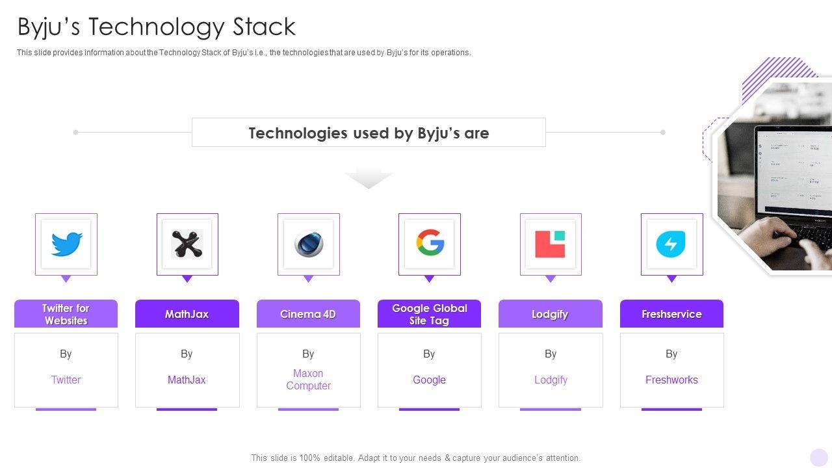Screen dimensions: 832x468
Task: Click the 'Byju's Technology Stack' title
Action: [x=157, y=27]
